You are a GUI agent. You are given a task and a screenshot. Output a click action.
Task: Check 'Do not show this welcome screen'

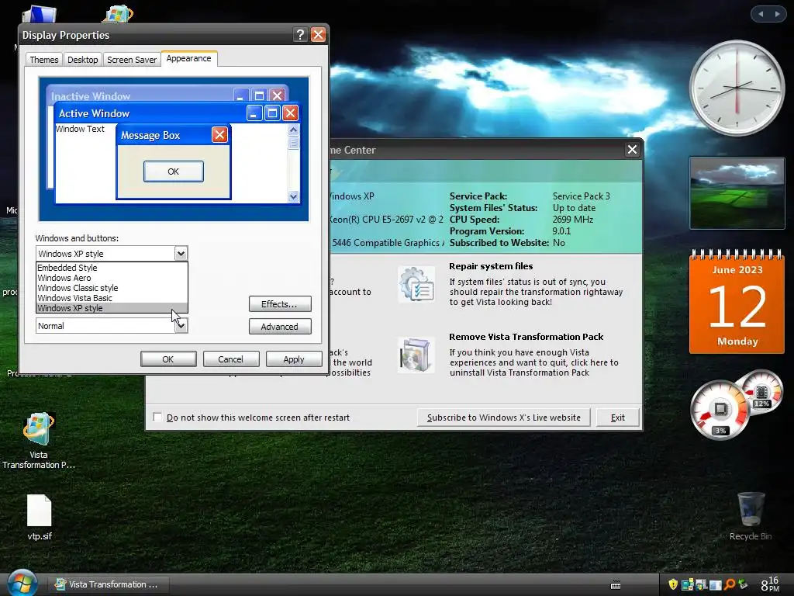click(x=157, y=417)
